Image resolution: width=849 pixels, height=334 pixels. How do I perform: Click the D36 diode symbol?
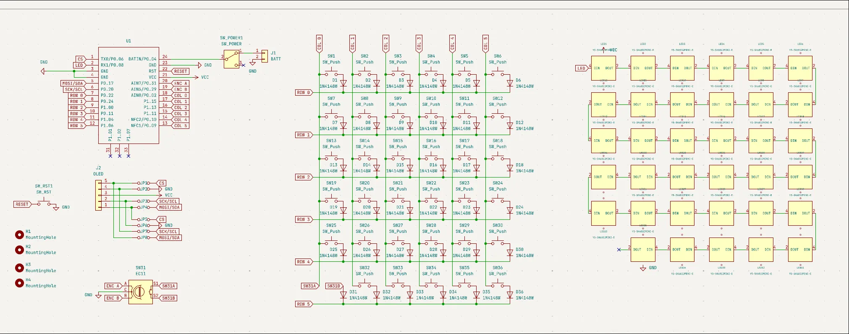click(510, 295)
